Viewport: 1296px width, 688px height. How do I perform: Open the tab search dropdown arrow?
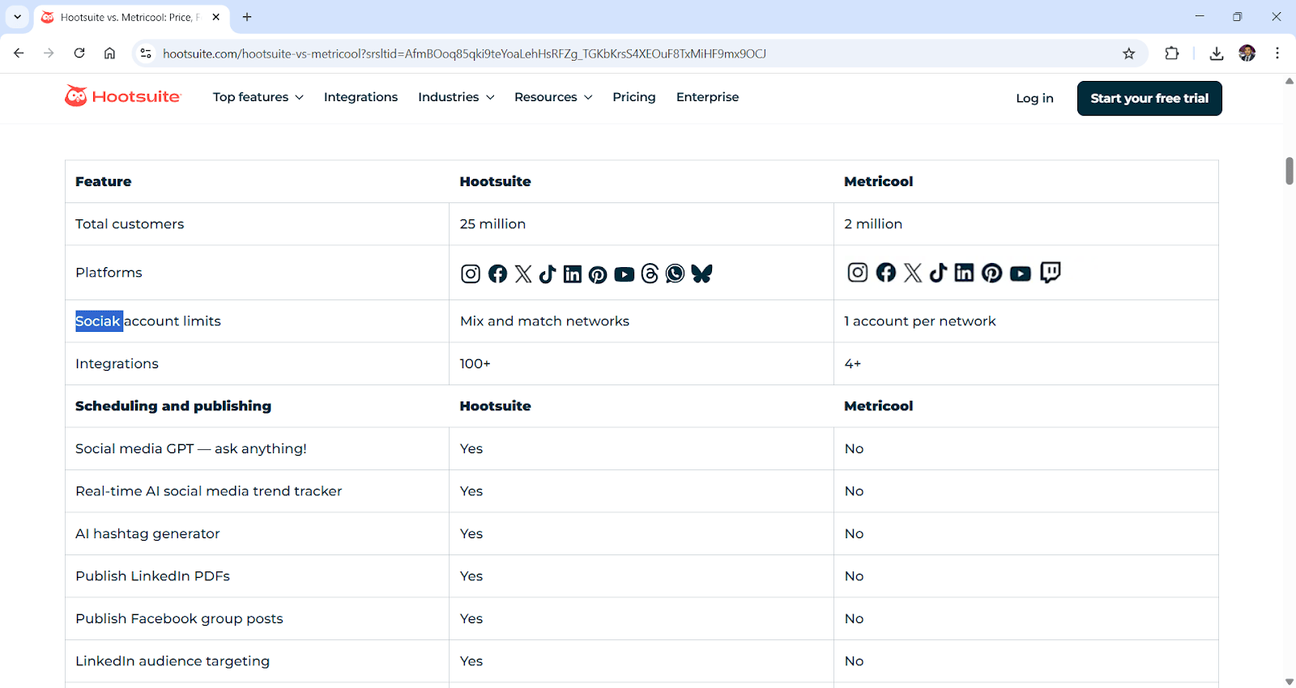pyautogui.click(x=17, y=16)
